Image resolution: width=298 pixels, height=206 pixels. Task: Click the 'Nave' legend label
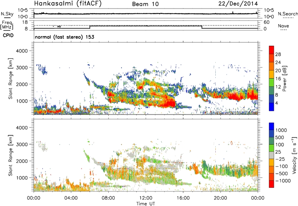pyautogui.click(x=283, y=26)
